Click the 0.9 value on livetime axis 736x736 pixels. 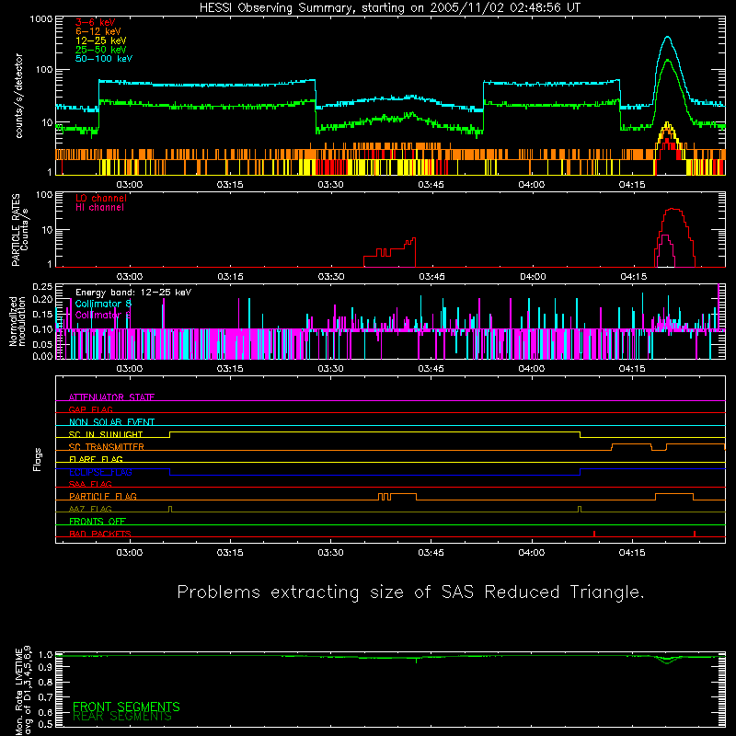45,667
